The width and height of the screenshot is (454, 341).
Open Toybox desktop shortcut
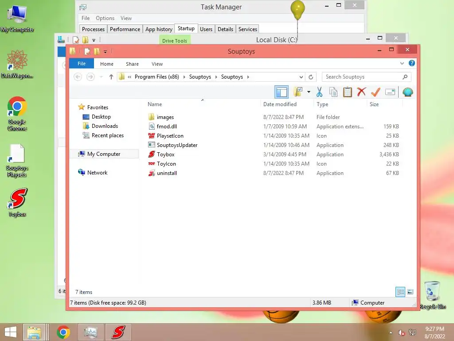pyautogui.click(x=17, y=202)
